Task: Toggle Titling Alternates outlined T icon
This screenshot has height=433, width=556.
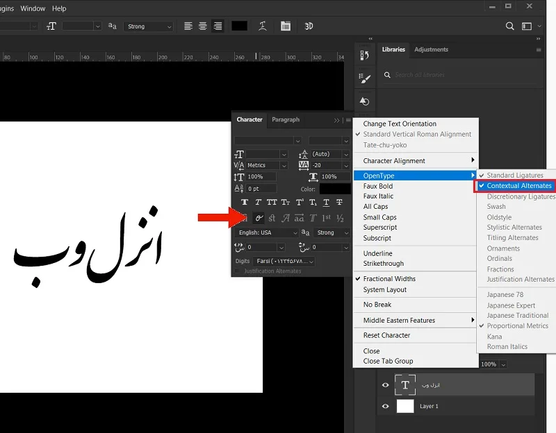Action: point(313,218)
